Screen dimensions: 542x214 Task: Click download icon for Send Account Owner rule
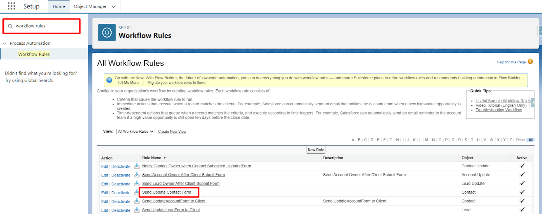click(137, 175)
